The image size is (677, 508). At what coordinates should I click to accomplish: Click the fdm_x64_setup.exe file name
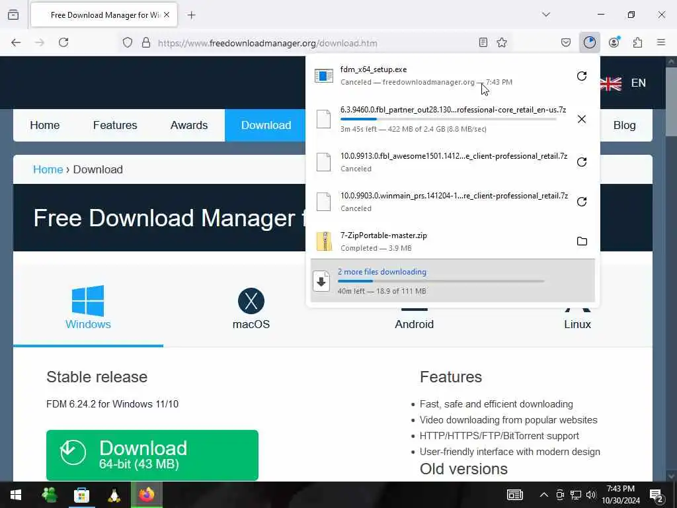(x=374, y=69)
